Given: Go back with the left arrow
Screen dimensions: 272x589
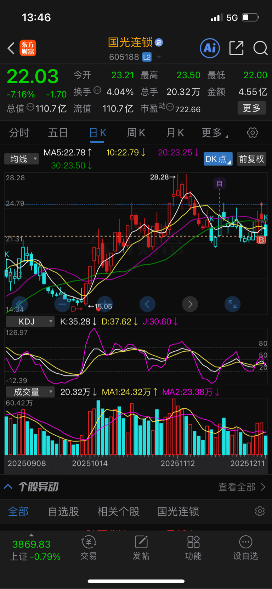Looking at the screenshot, I should [x=11, y=48].
